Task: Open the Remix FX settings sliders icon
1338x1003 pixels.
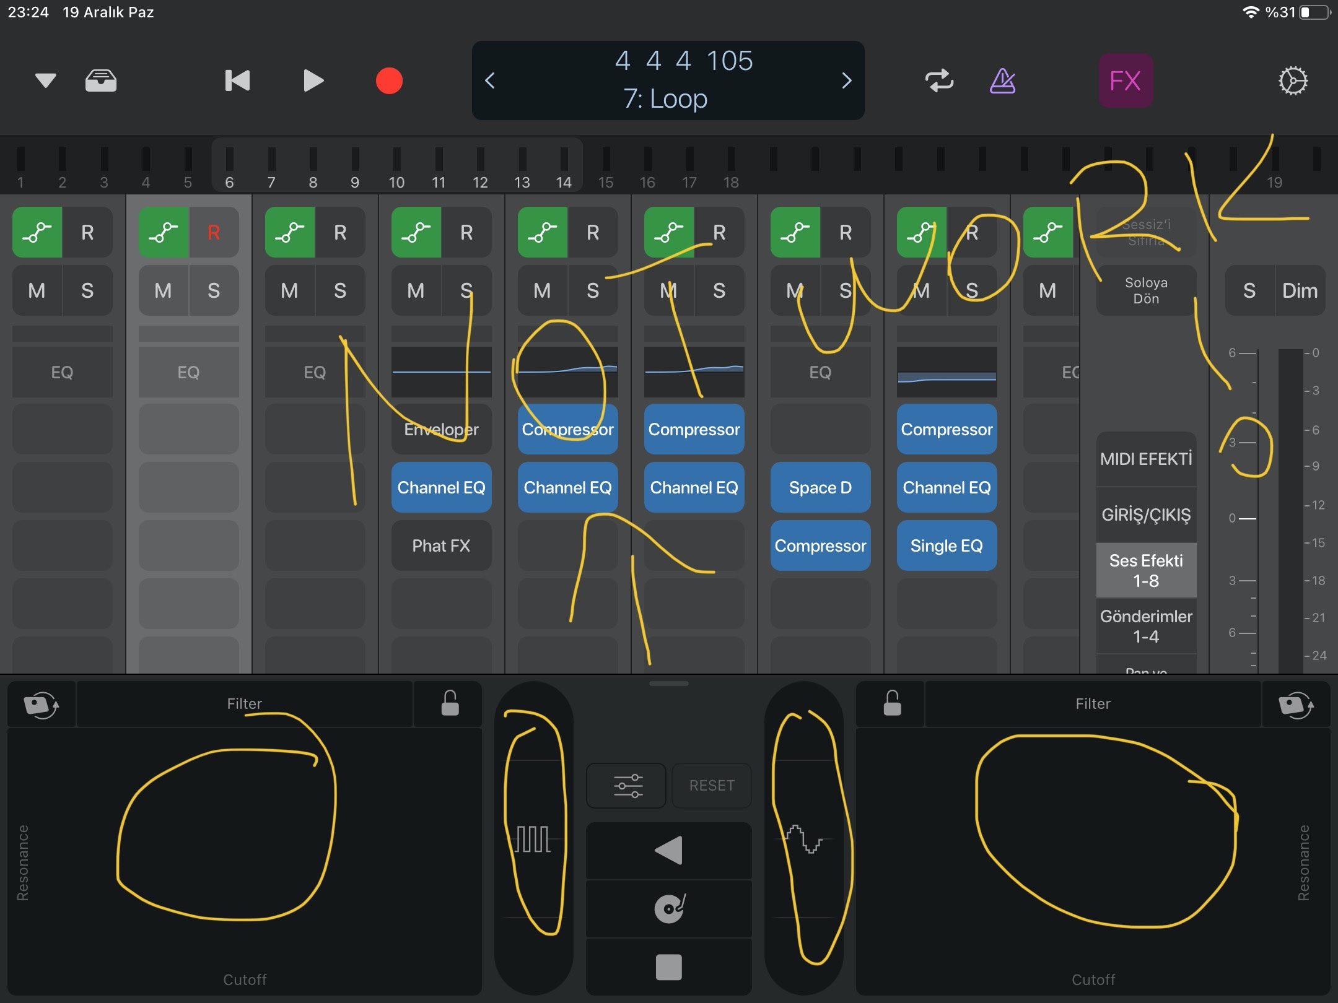Action: click(x=626, y=785)
